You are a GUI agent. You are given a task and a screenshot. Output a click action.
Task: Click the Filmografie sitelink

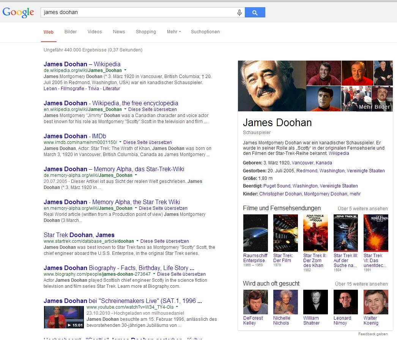coord(72,88)
